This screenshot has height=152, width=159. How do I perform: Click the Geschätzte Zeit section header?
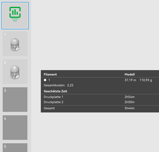[x=55, y=91]
